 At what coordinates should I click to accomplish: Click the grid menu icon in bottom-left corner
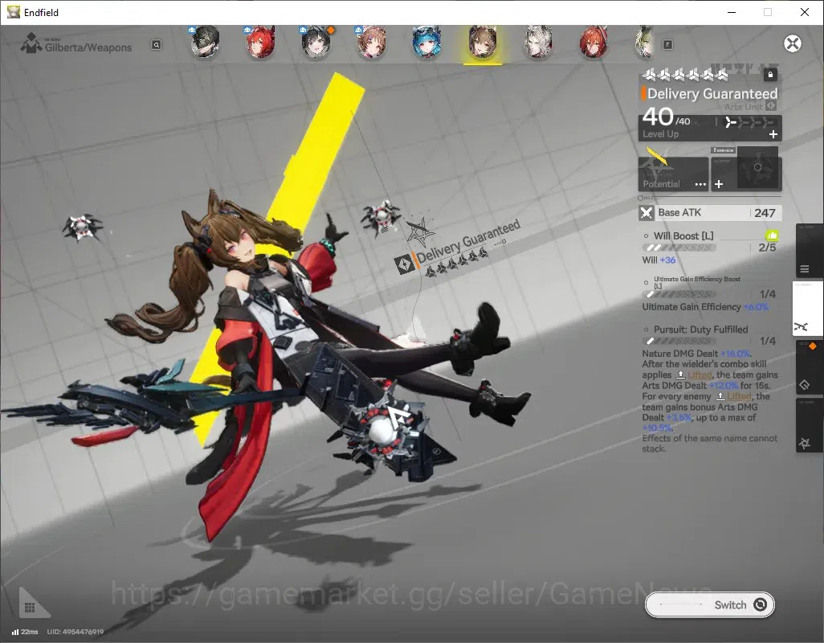(x=30, y=608)
